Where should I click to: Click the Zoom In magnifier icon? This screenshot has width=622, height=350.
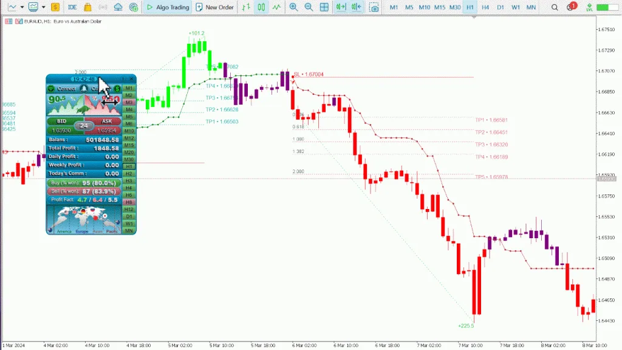click(293, 7)
